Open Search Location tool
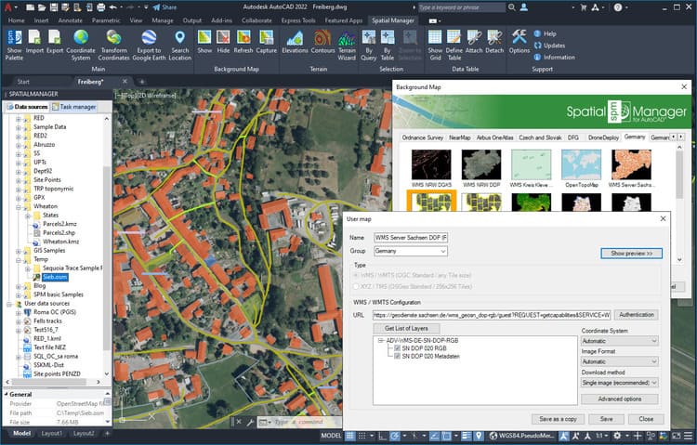The image size is (697, 445). pos(180,43)
